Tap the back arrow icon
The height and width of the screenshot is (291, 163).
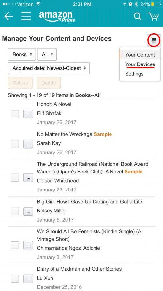point(9,16)
